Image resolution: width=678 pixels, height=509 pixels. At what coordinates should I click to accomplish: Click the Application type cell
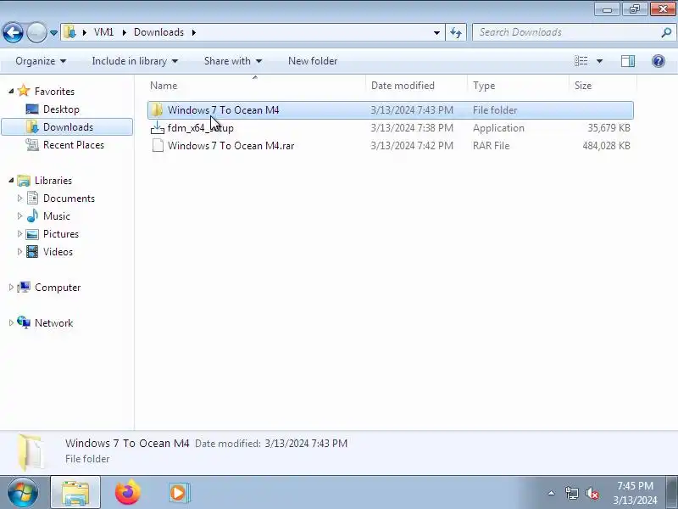(498, 128)
